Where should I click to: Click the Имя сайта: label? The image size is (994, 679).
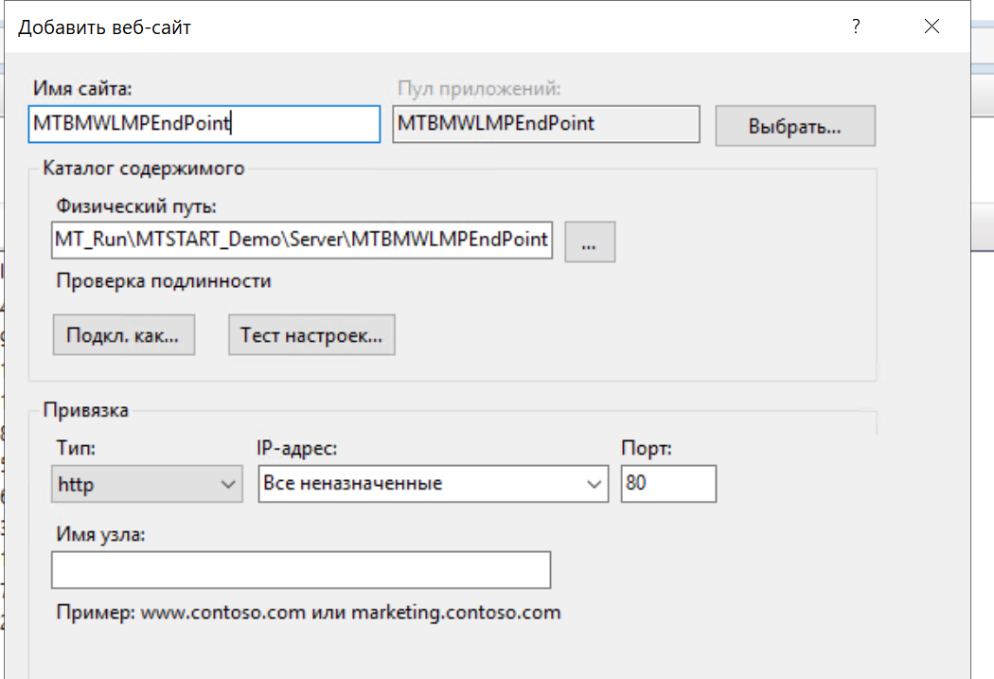pyautogui.click(x=82, y=89)
